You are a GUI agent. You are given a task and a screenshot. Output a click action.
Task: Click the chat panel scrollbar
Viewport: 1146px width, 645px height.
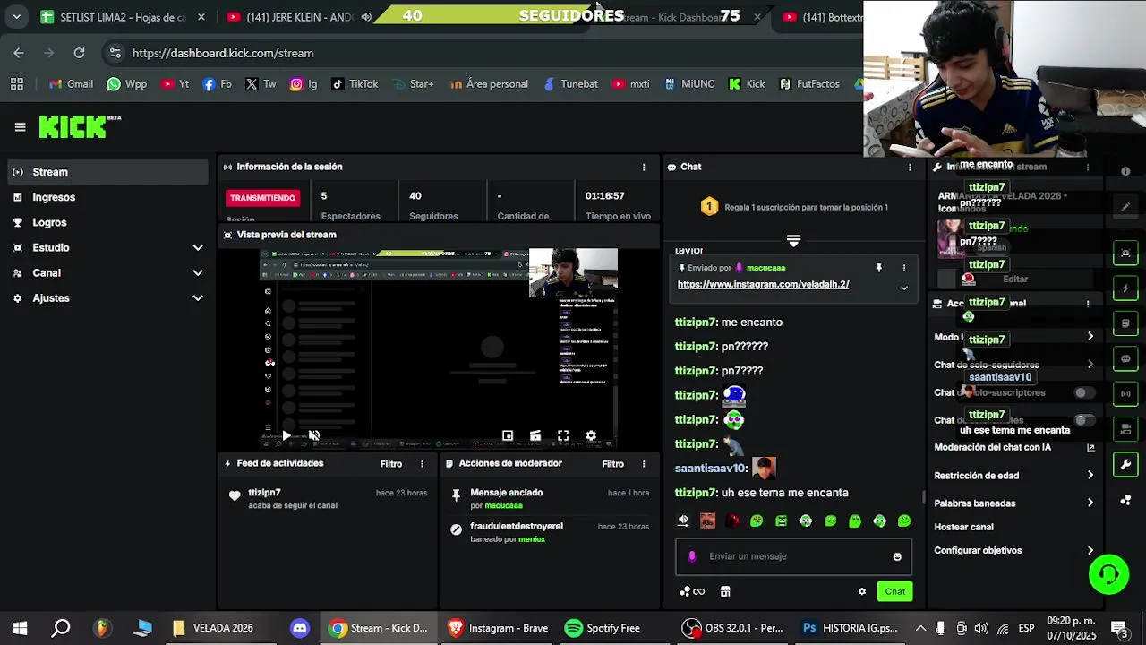point(923,497)
